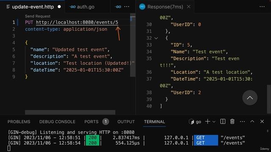271x152 pixels.
Task: Click the scroll-to-top round button
Action: pos(250,98)
